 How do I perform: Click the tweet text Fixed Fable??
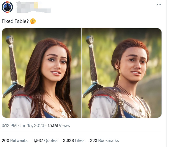(x=15, y=21)
